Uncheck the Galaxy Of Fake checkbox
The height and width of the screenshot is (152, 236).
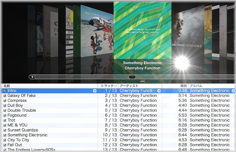click(5, 96)
